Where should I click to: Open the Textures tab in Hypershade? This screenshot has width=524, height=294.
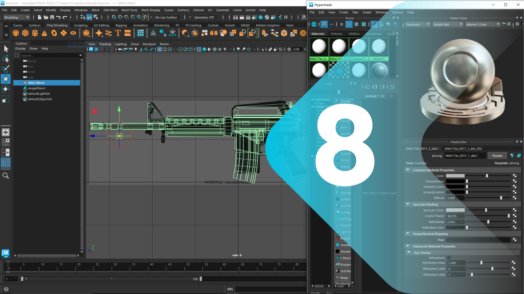(x=337, y=34)
